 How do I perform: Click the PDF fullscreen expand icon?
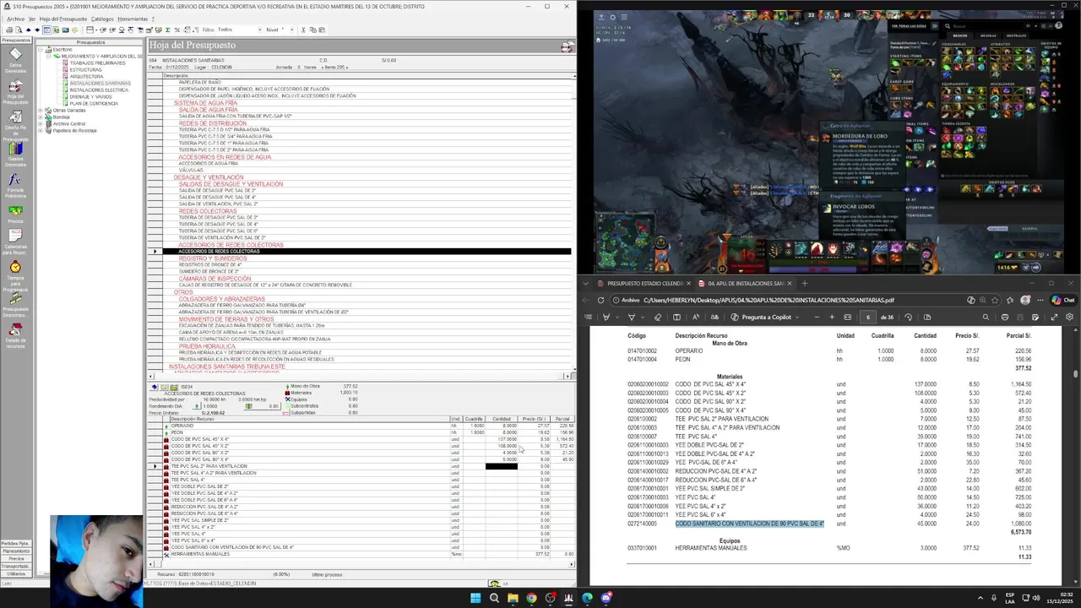(1054, 317)
